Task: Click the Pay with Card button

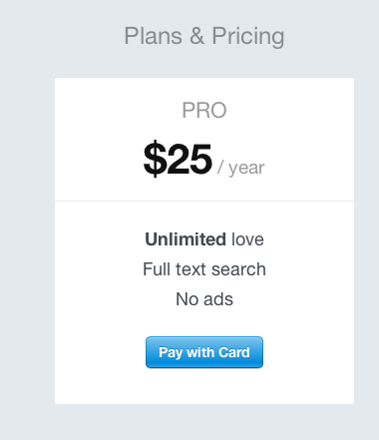Action: tap(204, 352)
